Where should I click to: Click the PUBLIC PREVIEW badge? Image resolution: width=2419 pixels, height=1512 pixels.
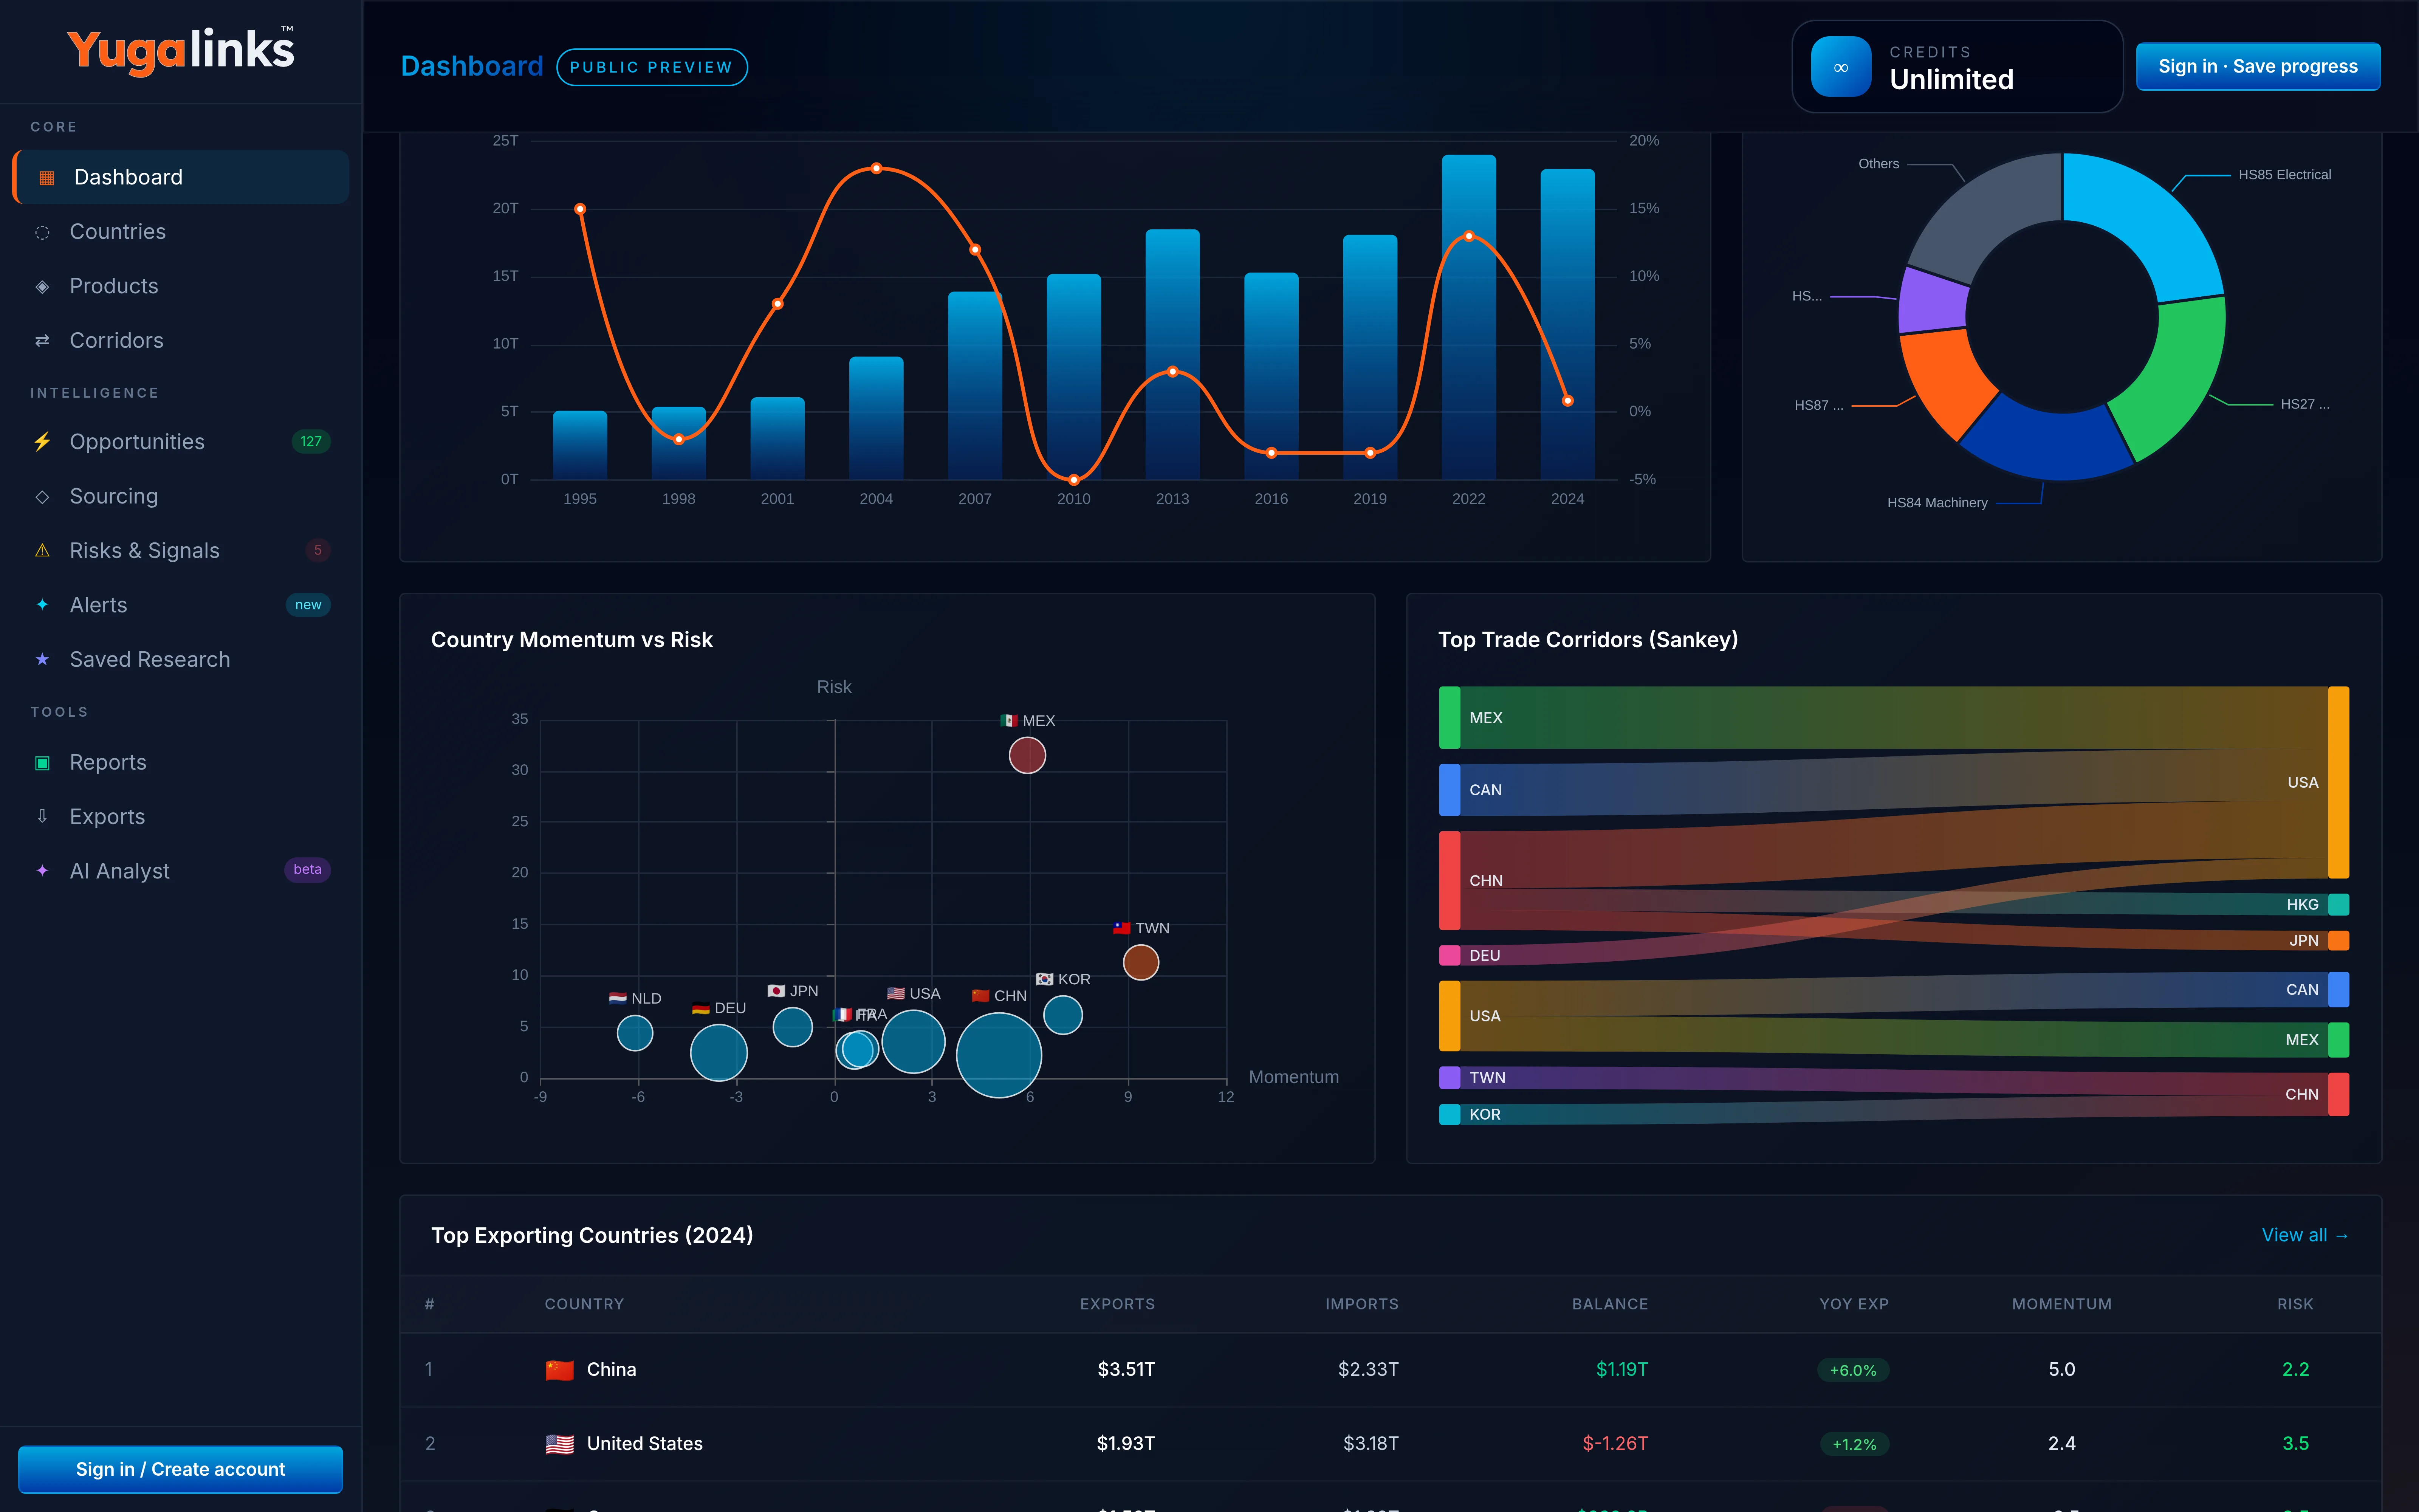point(652,67)
